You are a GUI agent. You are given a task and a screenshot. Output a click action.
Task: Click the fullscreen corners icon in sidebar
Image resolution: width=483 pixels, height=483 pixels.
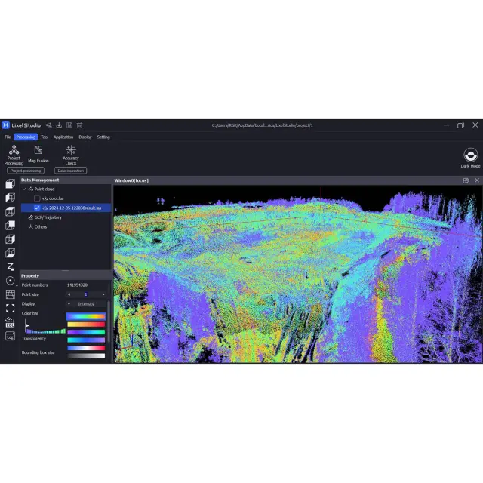10,308
